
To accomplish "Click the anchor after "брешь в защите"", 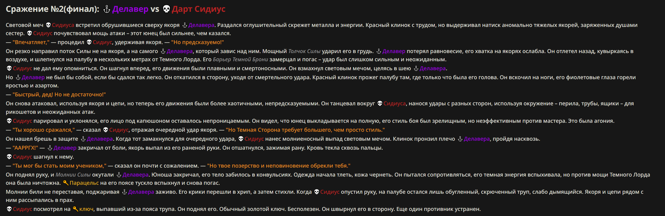I will click(83, 139).
